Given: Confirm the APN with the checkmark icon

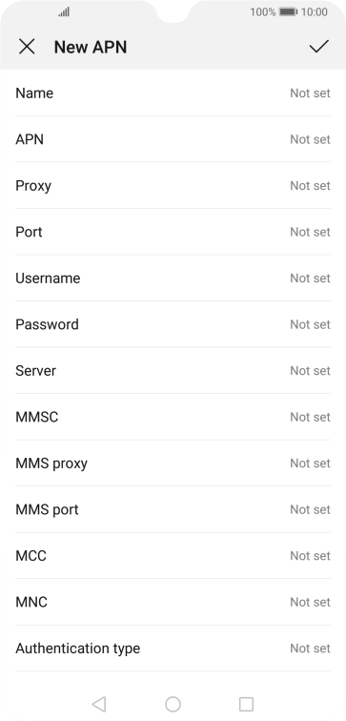Looking at the screenshot, I should 319,47.
